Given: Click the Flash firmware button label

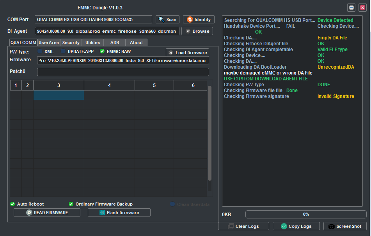Looking at the screenshot, I should [x=123, y=213].
